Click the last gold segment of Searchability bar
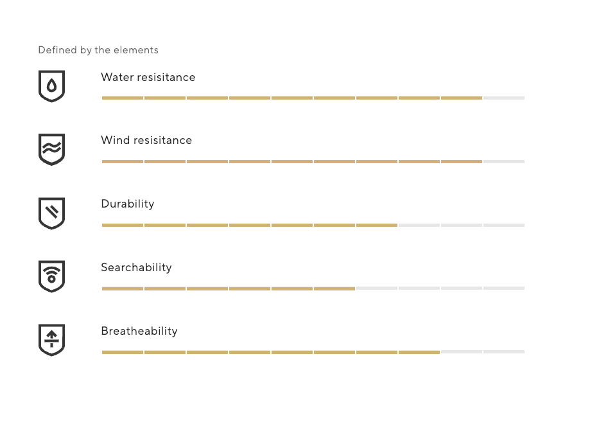 (x=334, y=289)
